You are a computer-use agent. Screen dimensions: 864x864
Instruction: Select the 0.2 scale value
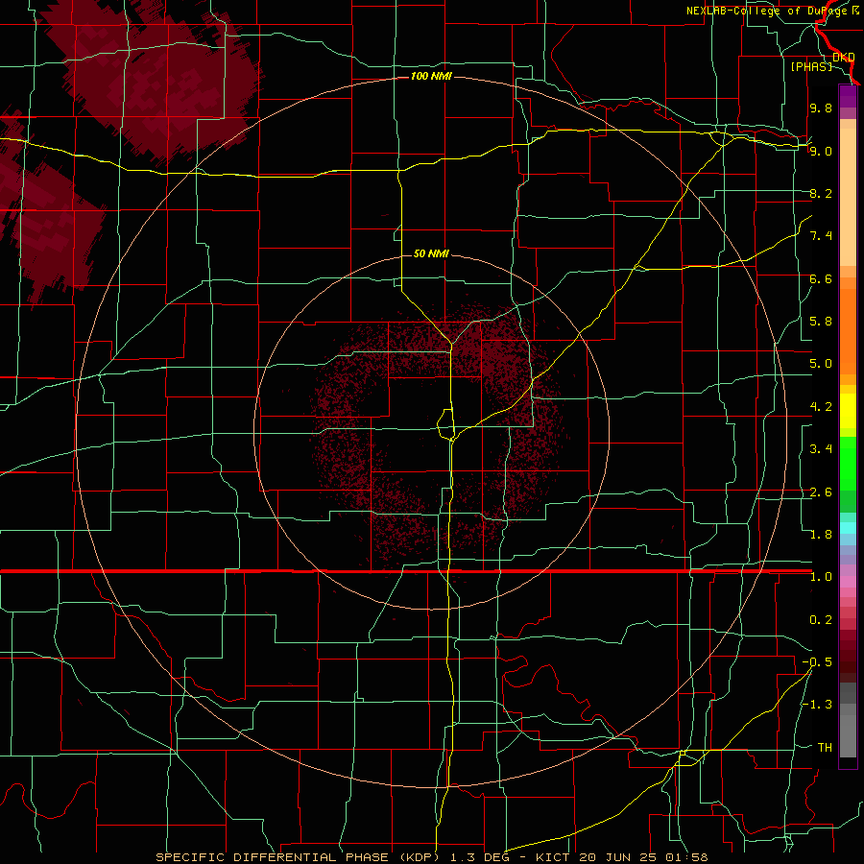821,620
